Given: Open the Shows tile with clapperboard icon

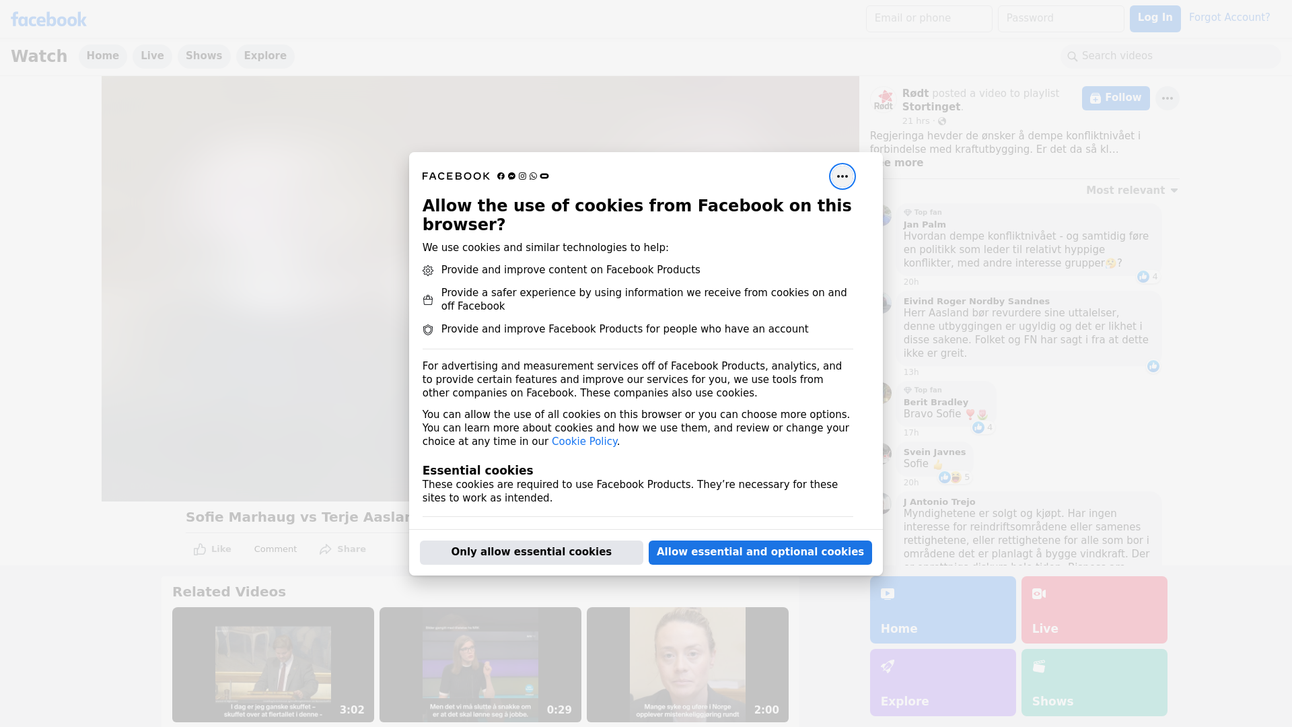Looking at the screenshot, I should pyautogui.click(x=1093, y=682).
